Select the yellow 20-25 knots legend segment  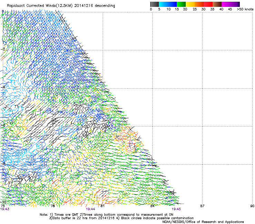[190, 4]
